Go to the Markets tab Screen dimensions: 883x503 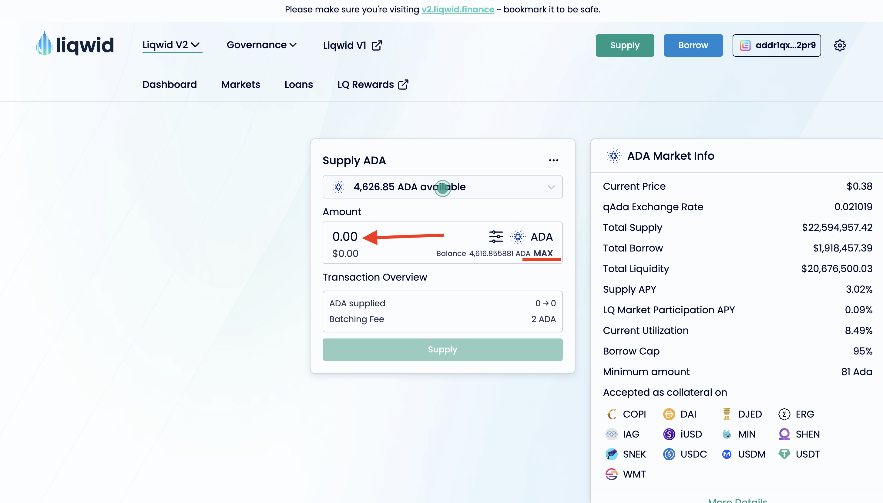[x=240, y=84]
